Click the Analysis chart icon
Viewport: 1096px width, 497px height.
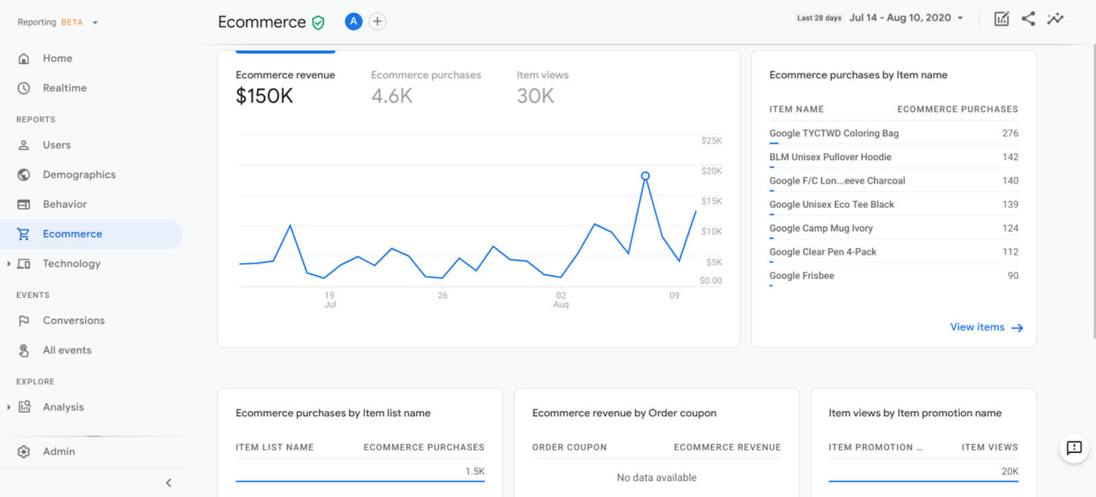[x=25, y=407]
